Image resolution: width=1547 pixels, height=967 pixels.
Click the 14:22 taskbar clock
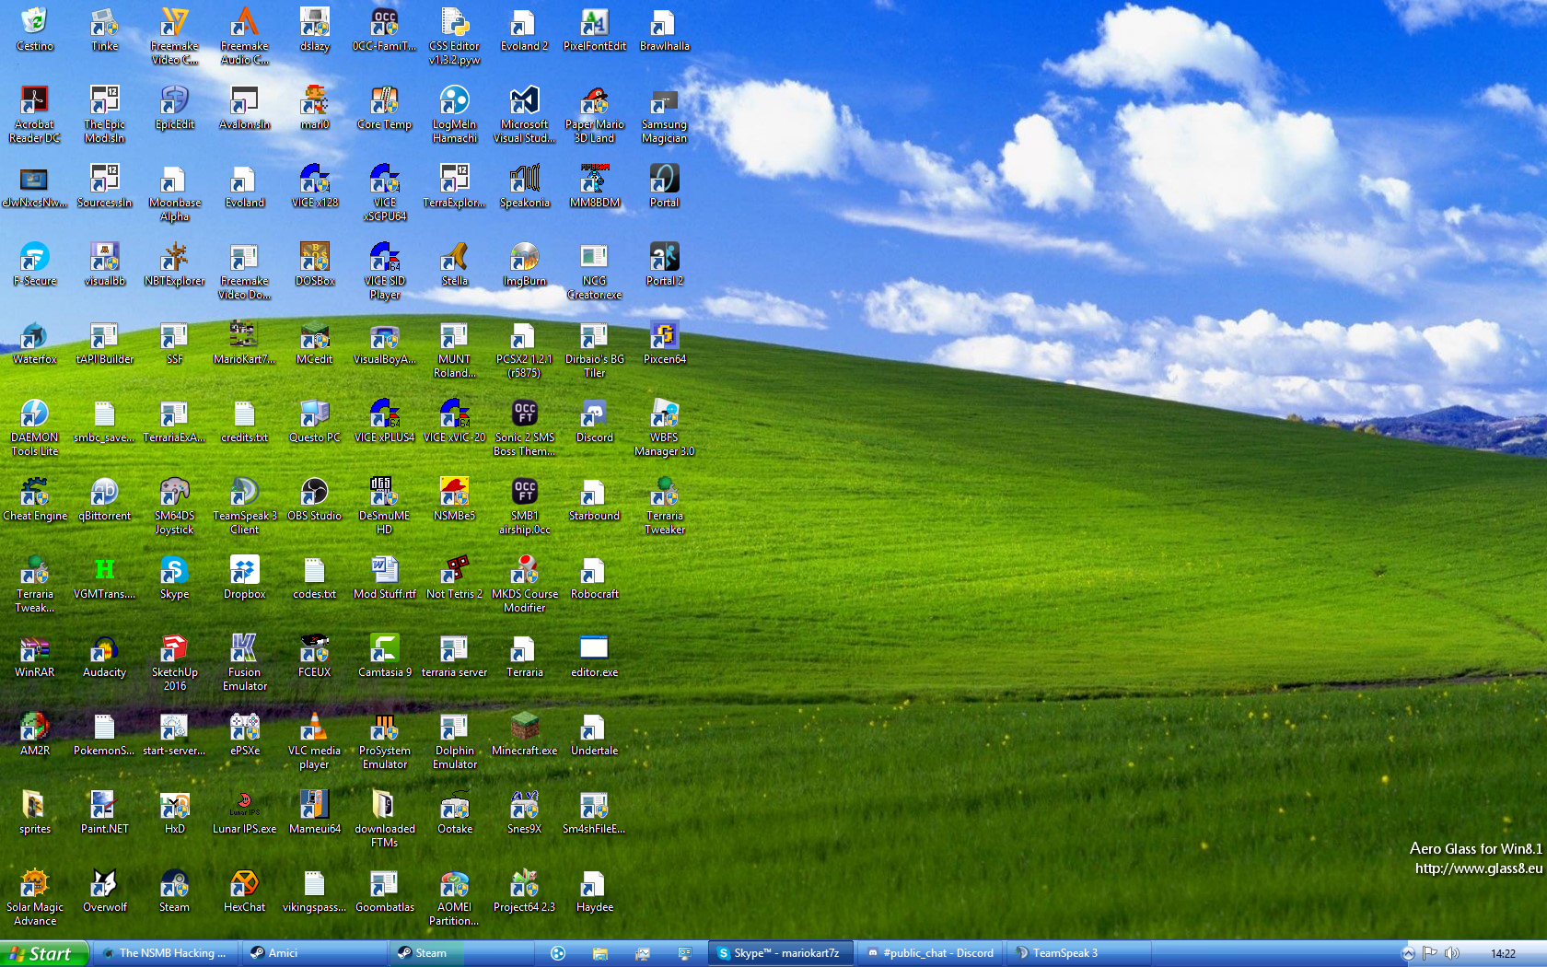[1503, 953]
